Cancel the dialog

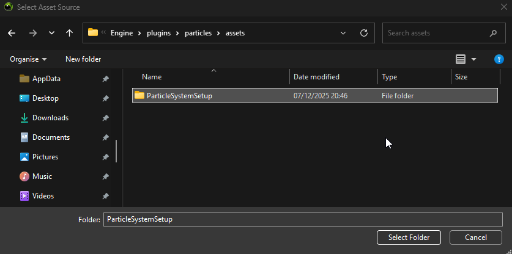tap(476, 238)
